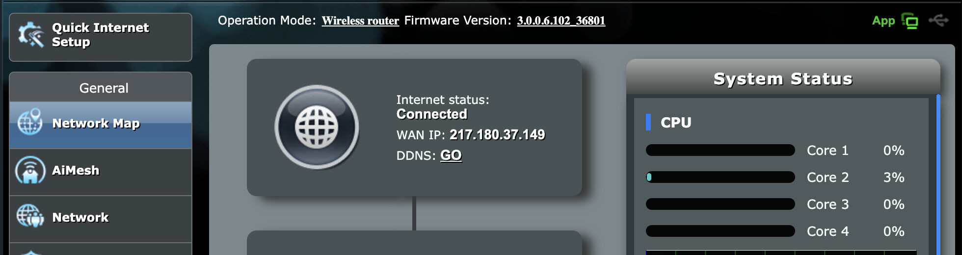Open Quick Internet Setup button
The image size is (962, 255).
pyautogui.click(x=101, y=37)
